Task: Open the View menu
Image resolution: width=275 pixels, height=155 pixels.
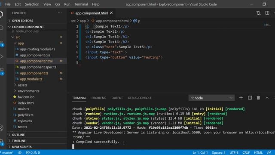Action: pos(47,4)
